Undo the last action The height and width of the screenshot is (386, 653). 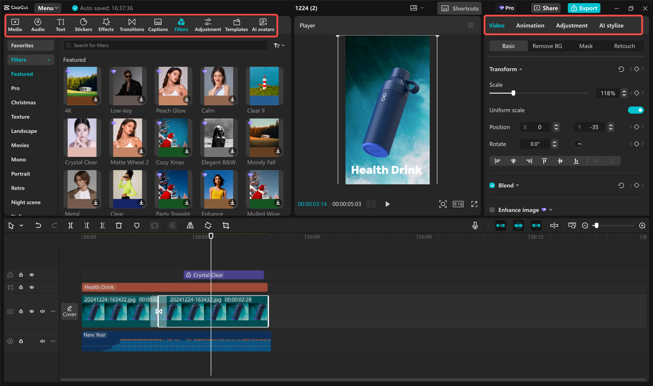click(x=38, y=225)
